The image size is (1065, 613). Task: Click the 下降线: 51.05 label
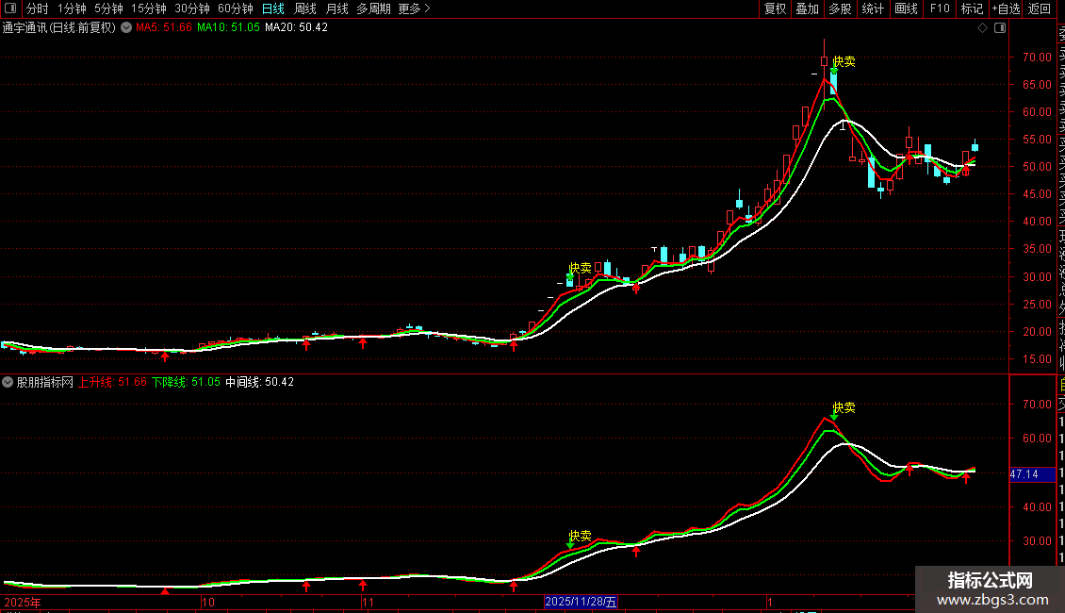click(x=186, y=382)
